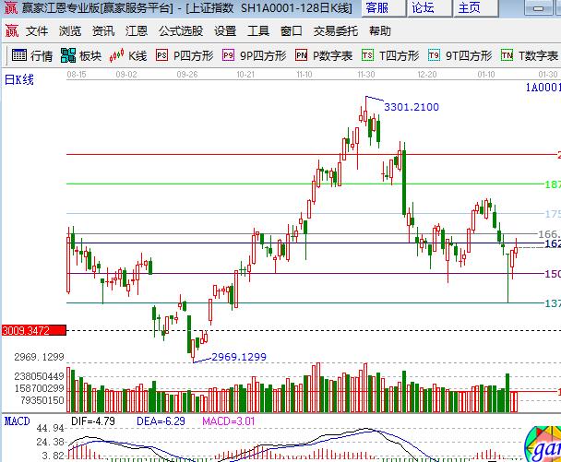Screen dimensions: 561x462
Task: Open the 公式选股 menu
Action: [180, 30]
